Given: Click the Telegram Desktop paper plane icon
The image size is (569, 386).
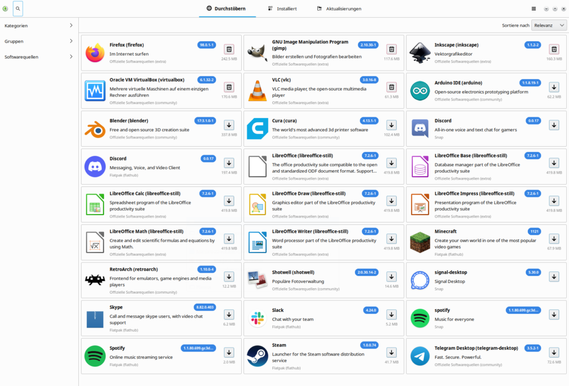Looking at the screenshot, I should click(x=420, y=356).
